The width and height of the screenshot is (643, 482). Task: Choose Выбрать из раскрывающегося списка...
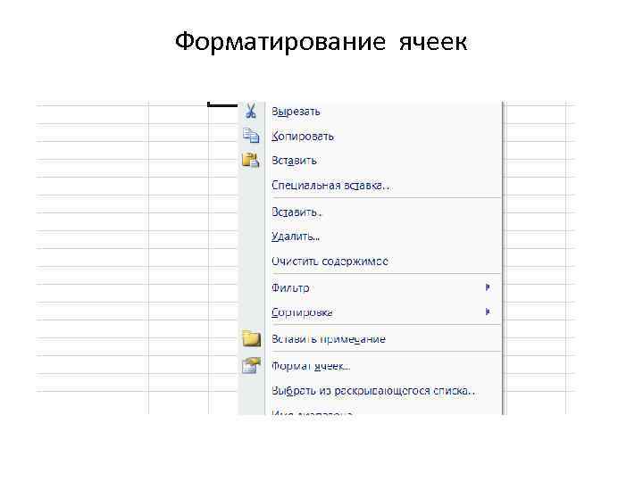click(373, 391)
